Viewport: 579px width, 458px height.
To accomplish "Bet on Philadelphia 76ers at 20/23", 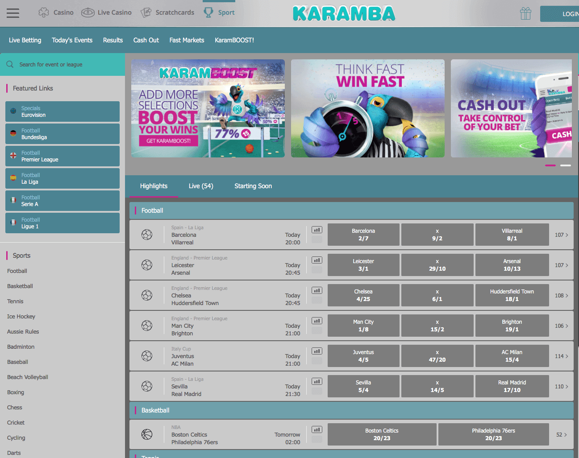I will pyautogui.click(x=493, y=434).
